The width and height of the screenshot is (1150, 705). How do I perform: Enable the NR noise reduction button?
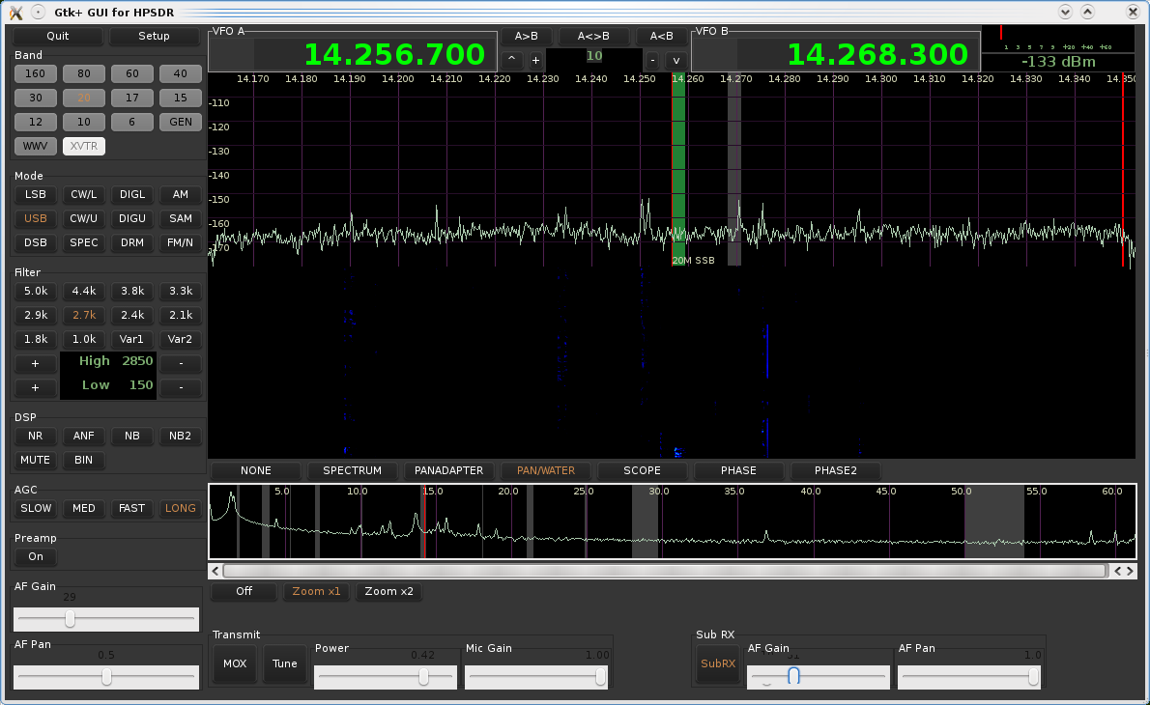tap(36, 437)
